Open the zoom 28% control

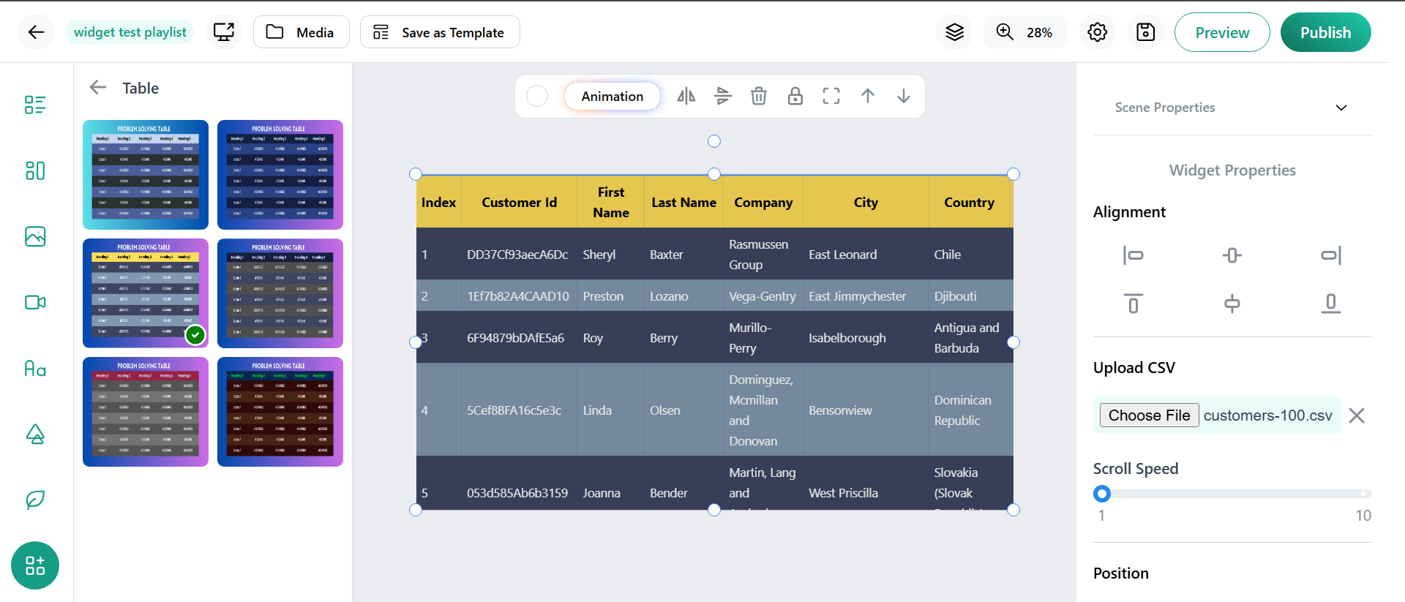[x=1025, y=32]
